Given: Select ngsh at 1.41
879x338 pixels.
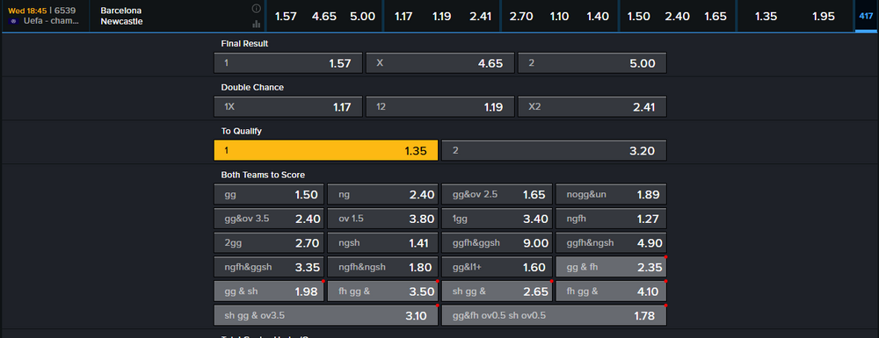Looking at the screenshot, I should coord(383,243).
